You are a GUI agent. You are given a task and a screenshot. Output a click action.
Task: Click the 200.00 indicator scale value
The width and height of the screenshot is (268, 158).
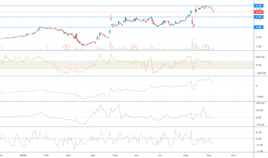(x=260, y=57)
